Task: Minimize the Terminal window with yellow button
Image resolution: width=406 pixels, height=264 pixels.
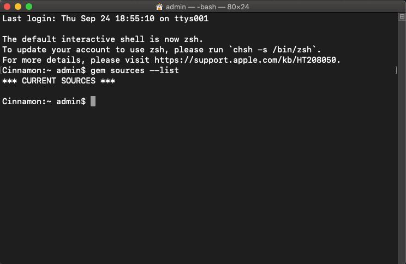Action: 18,7
